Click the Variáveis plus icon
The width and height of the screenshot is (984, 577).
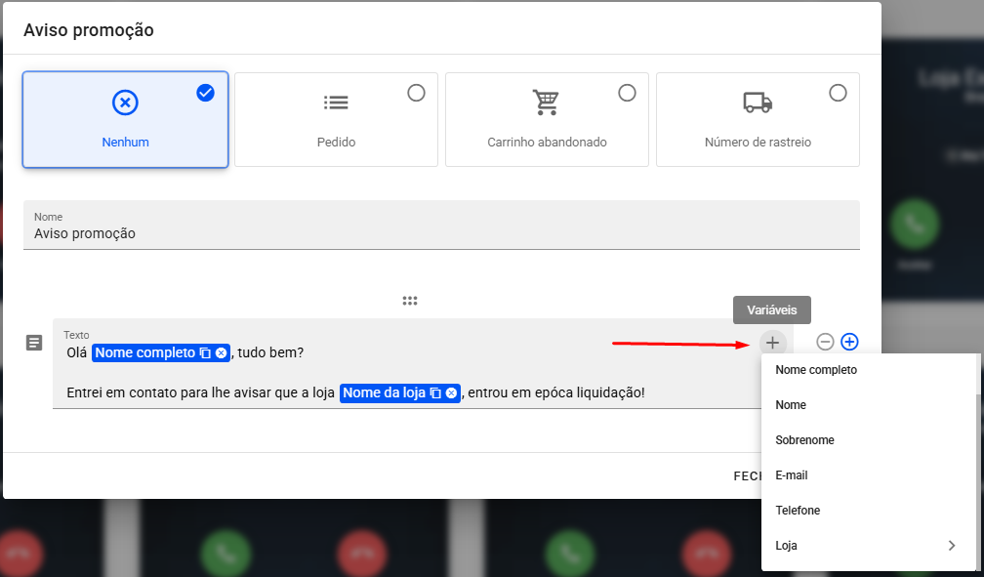[772, 343]
